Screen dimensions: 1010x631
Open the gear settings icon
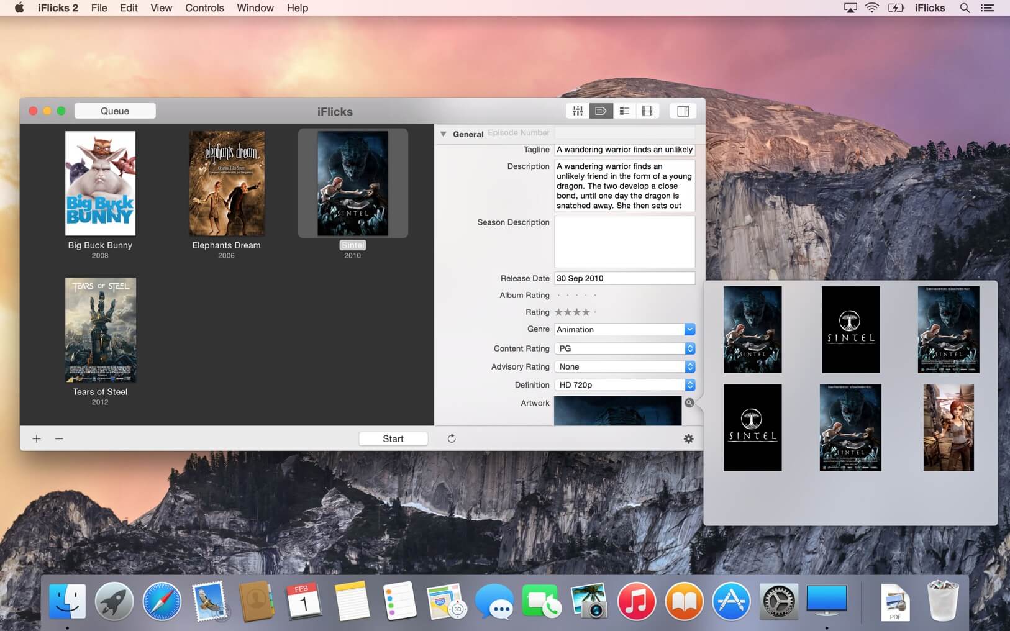point(688,439)
